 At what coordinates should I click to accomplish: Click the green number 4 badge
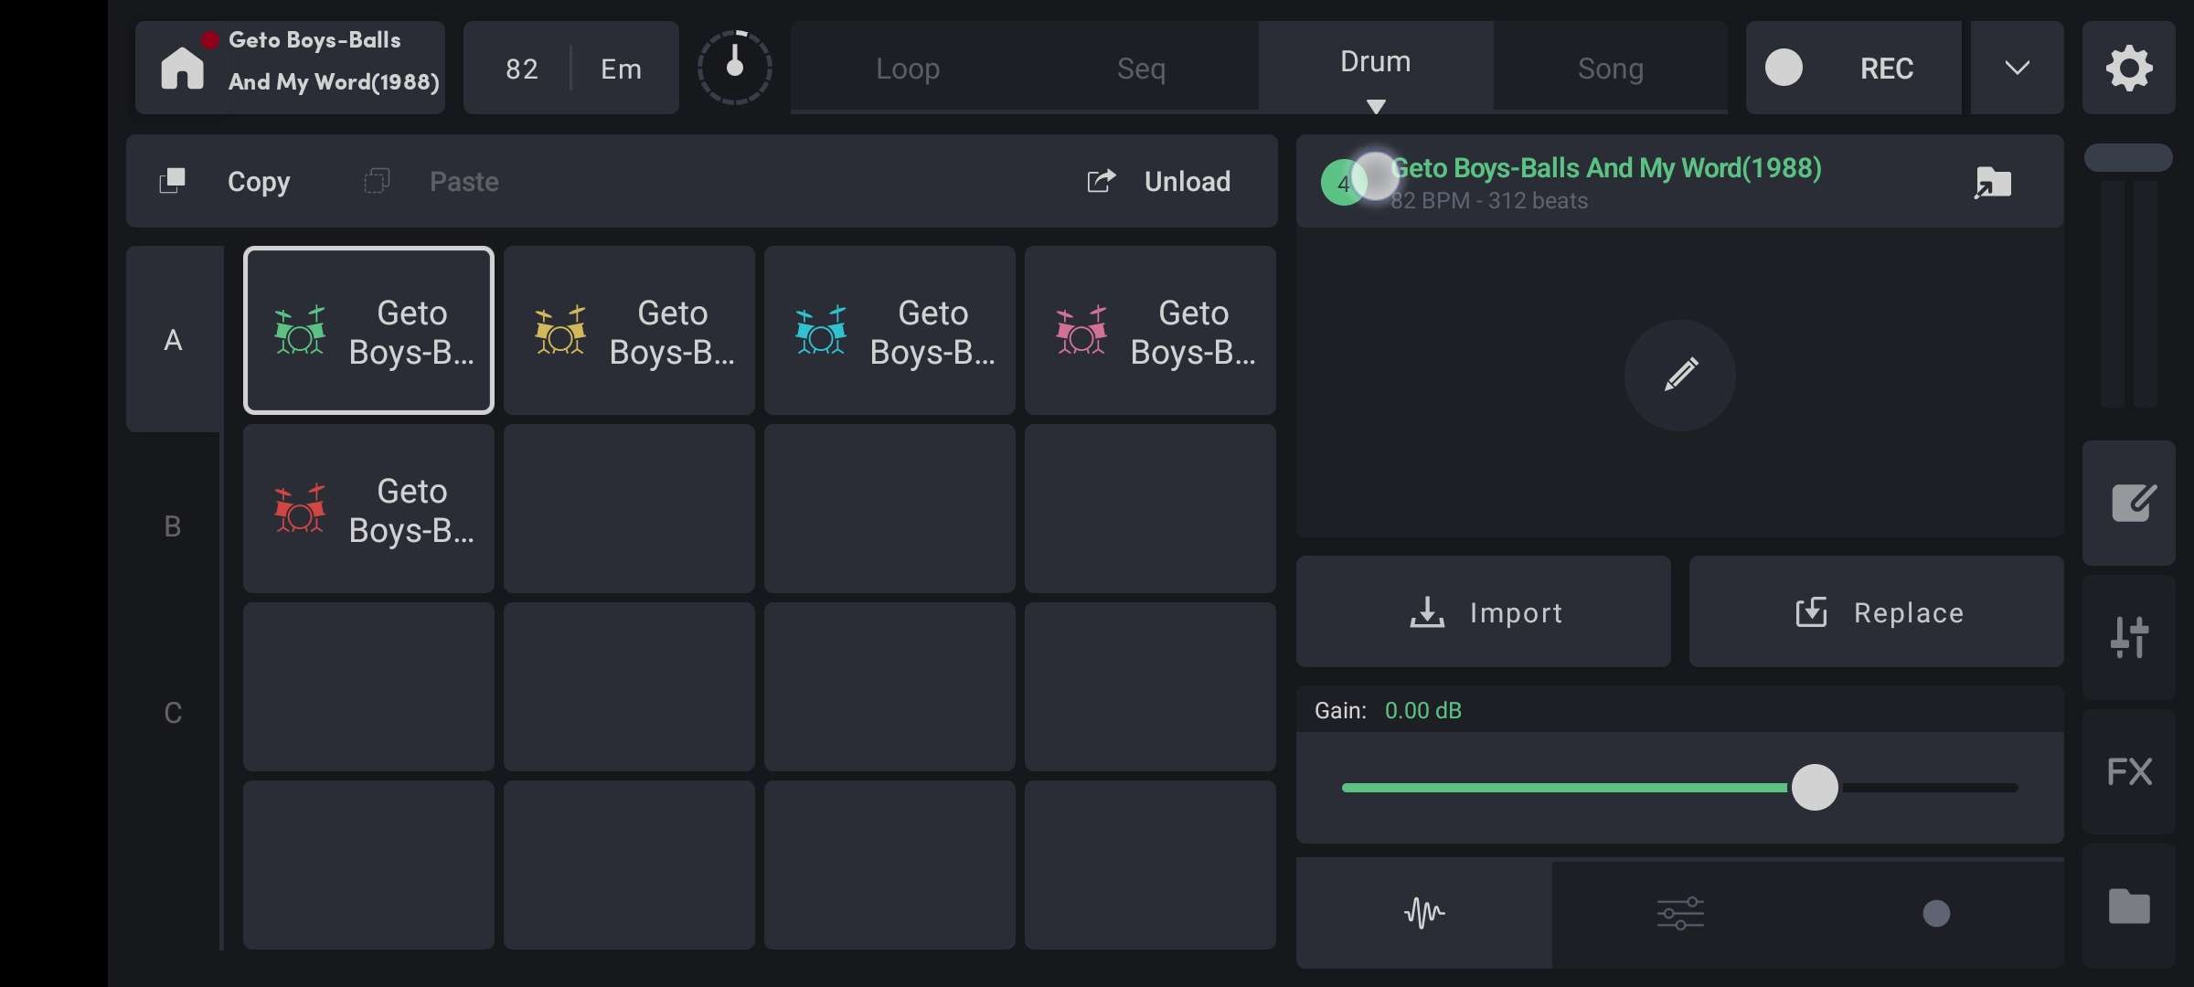click(x=1343, y=183)
